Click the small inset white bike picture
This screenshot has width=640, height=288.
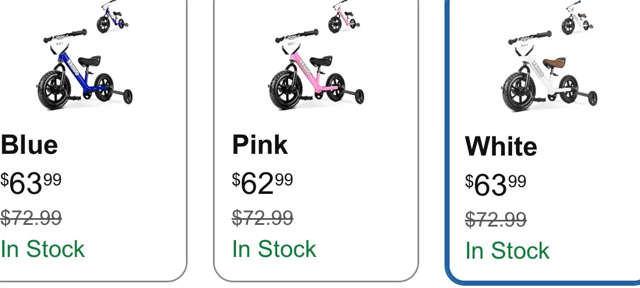click(577, 18)
